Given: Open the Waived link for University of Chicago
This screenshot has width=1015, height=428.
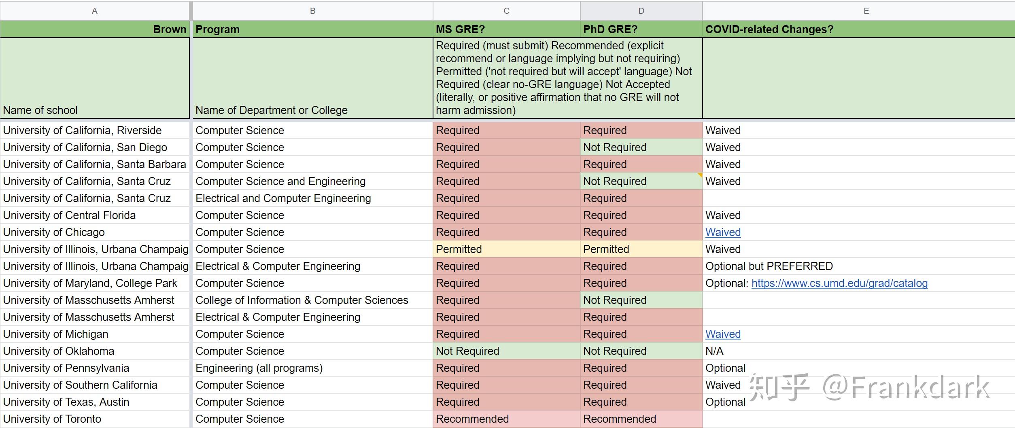Looking at the screenshot, I should point(723,232).
